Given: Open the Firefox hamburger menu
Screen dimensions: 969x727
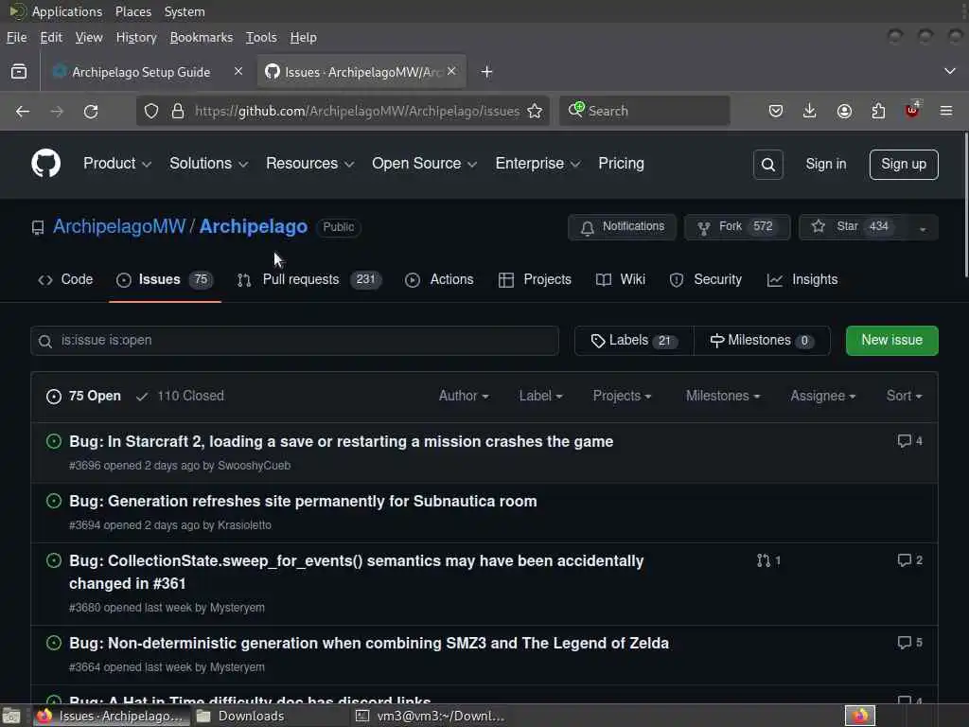Looking at the screenshot, I should coord(946,112).
